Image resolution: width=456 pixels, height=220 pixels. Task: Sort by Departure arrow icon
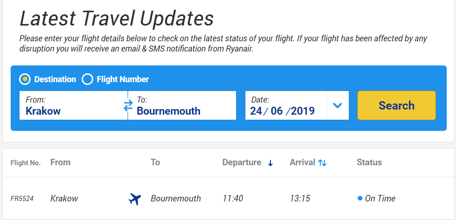[x=270, y=163]
